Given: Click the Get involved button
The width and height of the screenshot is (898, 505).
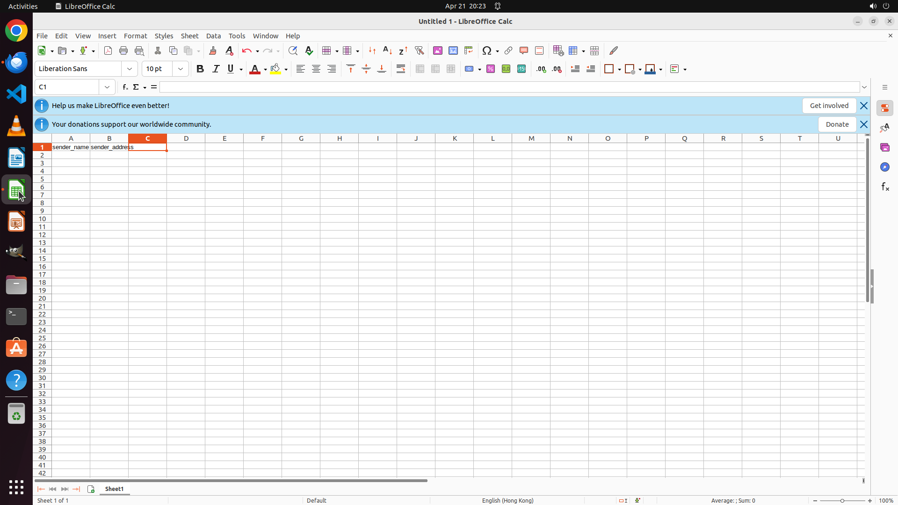Looking at the screenshot, I should click(x=829, y=106).
